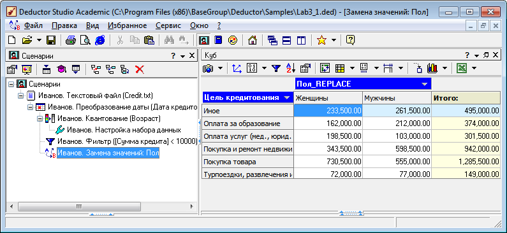Click the printer icon

click(71, 40)
